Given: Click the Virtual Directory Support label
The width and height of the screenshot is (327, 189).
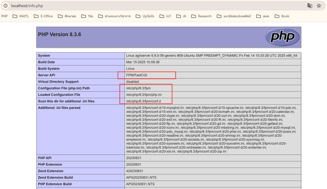Looking at the screenshot, I should coord(58,81).
